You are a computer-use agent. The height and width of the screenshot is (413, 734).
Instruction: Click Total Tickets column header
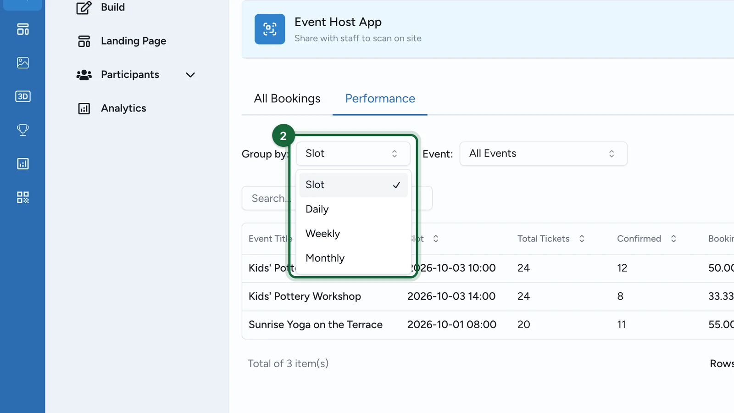(543, 239)
